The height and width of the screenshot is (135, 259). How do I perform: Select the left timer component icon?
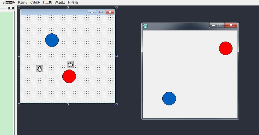coord(40,69)
